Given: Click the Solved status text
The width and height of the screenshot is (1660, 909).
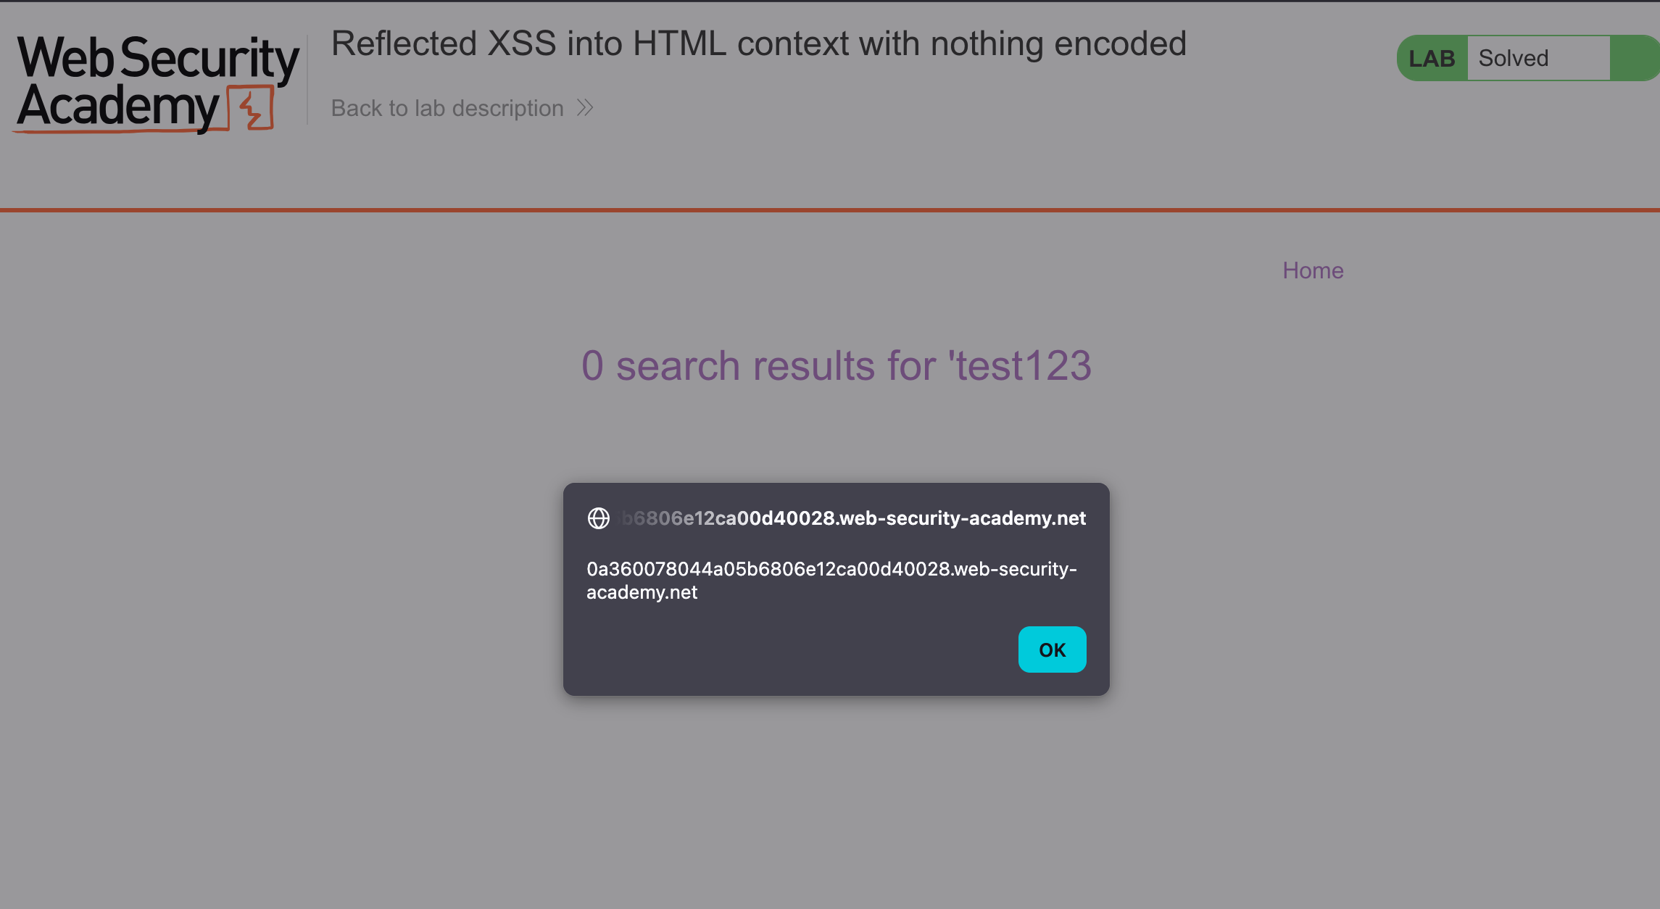Looking at the screenshot, I should [x=1514, y=58].
